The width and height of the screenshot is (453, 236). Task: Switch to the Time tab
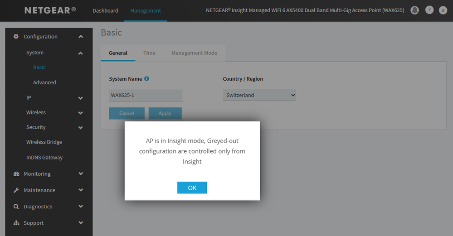pos(149,53)
